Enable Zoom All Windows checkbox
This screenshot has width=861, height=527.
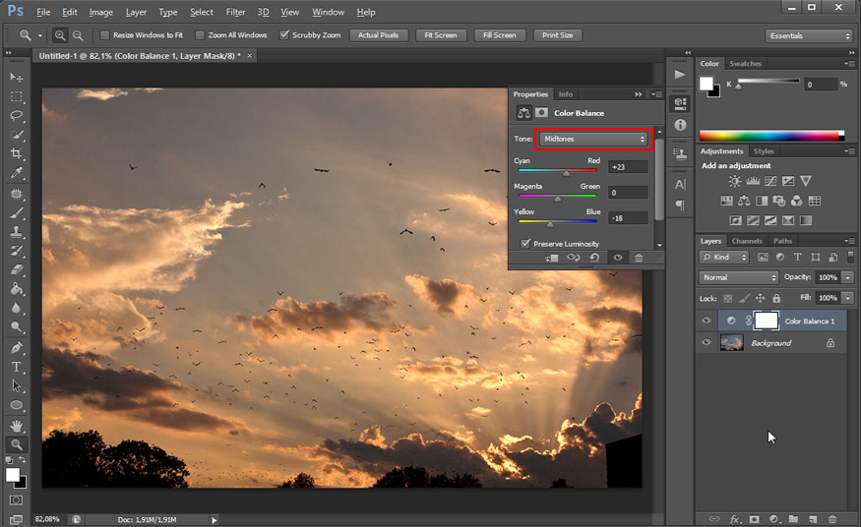200,35
